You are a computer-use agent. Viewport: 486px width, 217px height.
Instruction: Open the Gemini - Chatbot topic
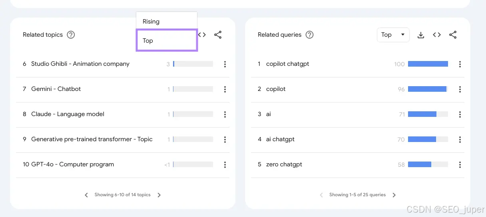[56, 89]
